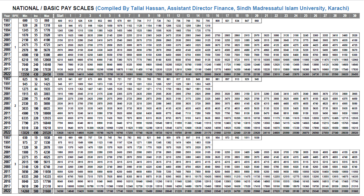Select stage column header 25
Image resolution: width=364 pixels, height=196 pixels.
(x=306, y=16)
